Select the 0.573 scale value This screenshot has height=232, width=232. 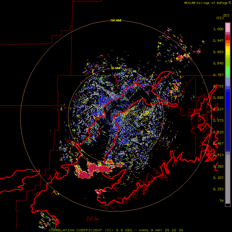[218, 120]
